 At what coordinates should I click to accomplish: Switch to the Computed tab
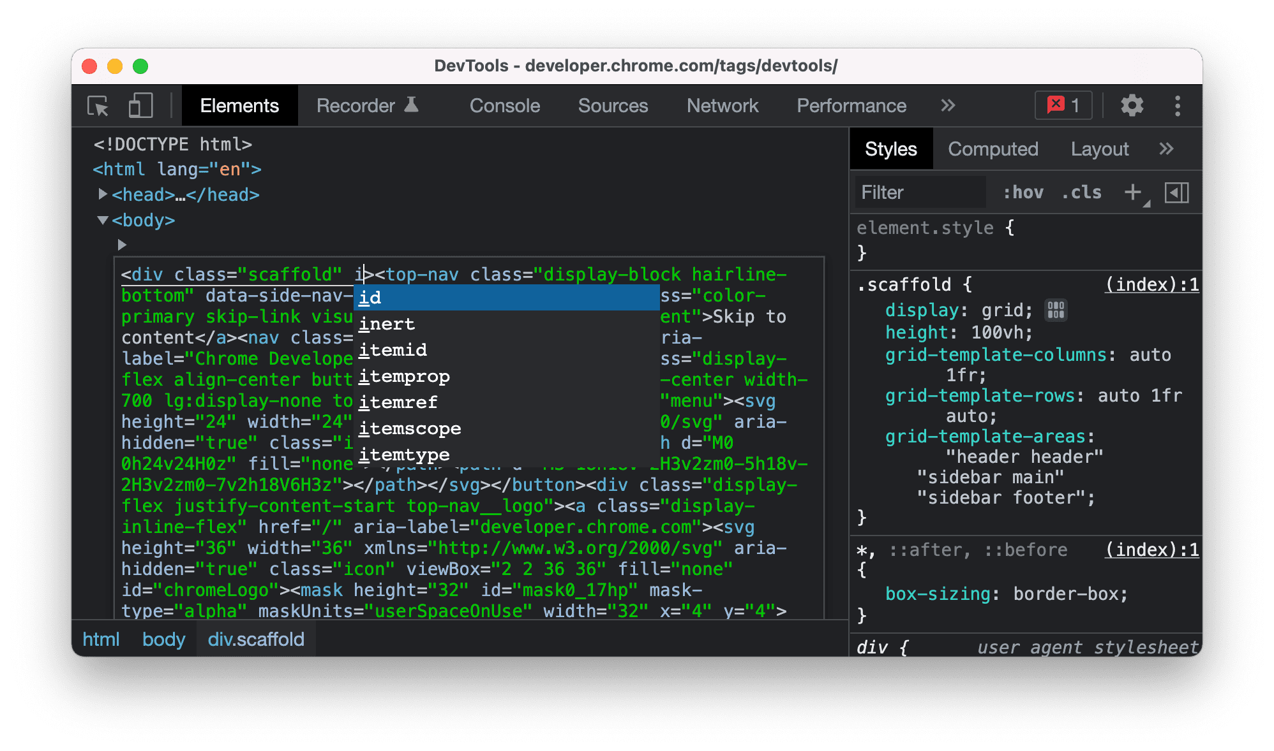click(993, 149)
